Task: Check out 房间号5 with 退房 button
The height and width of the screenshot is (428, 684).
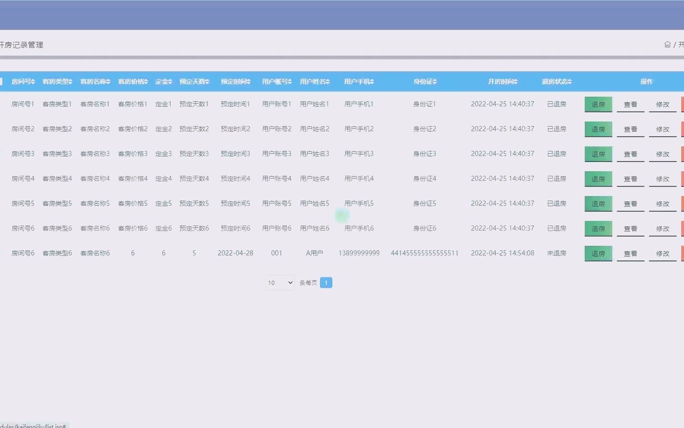Action: [x=598, y=204]
